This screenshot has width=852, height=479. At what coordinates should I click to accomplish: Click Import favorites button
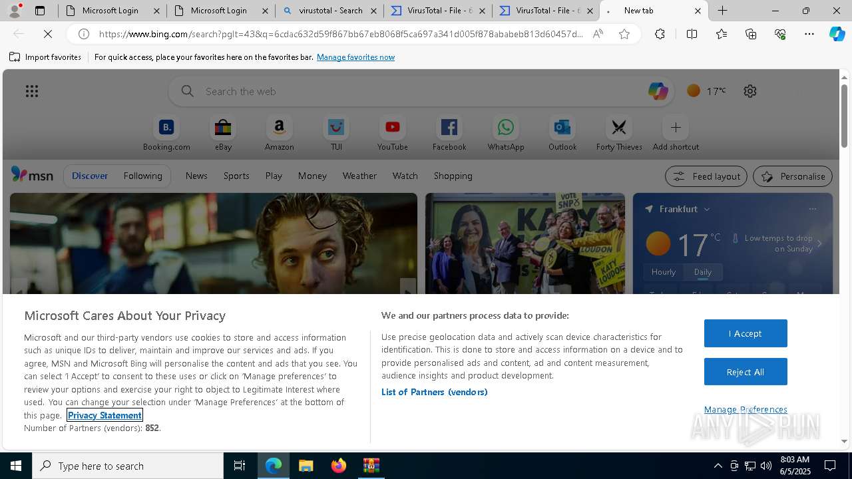click(45, 57)
